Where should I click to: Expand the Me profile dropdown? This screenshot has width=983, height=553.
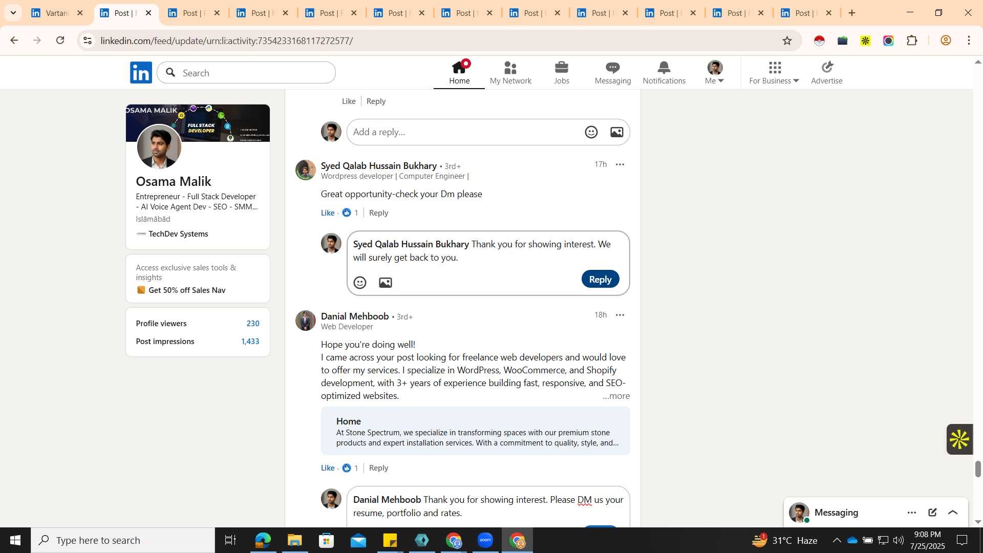(714, 72)
